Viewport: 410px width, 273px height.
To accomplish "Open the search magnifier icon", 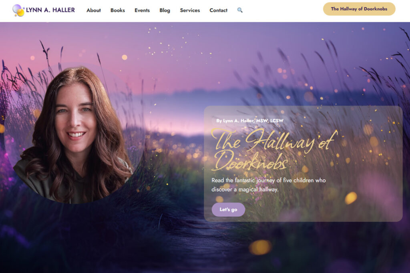I will [x=240, y=10].
